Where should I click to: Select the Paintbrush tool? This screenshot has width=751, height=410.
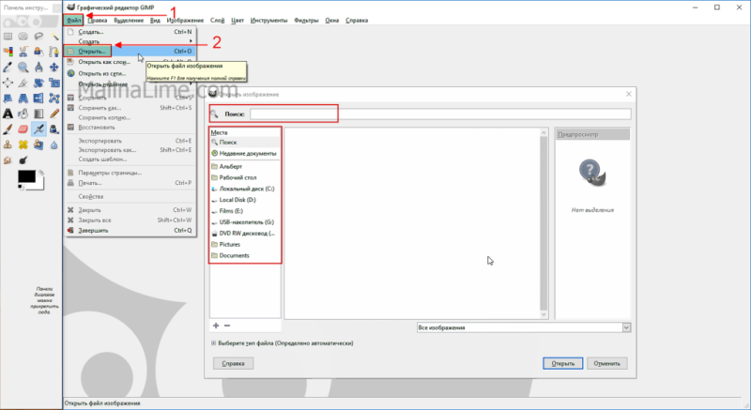tap(8, 129)
